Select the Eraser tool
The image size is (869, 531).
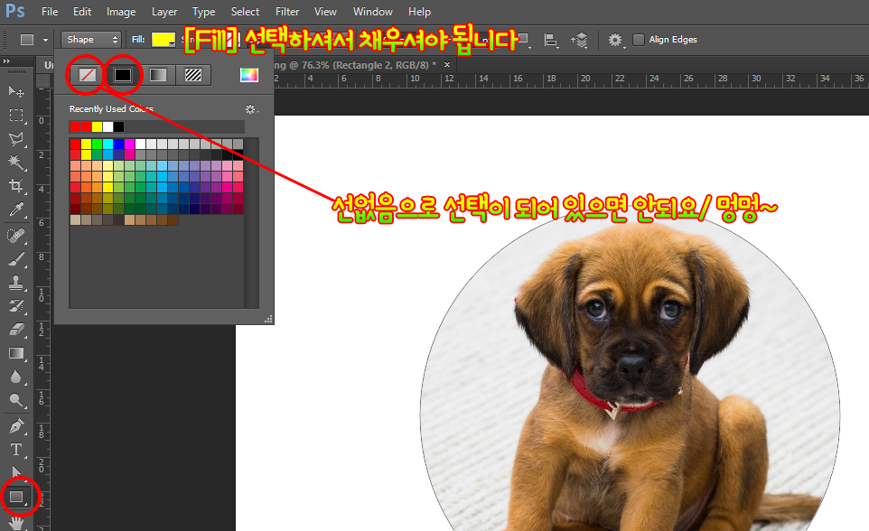click(16, 330)
